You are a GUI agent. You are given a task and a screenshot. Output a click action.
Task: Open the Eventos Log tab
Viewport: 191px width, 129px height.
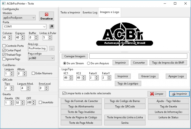pos(90,12)
